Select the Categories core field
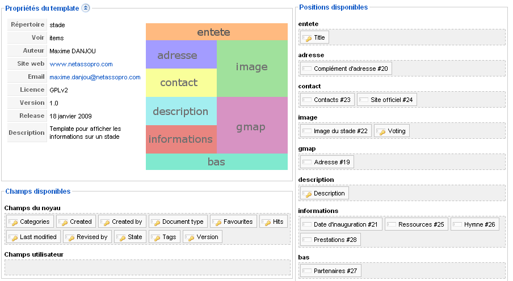Screen dimensions: 513x281 coord(30,222)
